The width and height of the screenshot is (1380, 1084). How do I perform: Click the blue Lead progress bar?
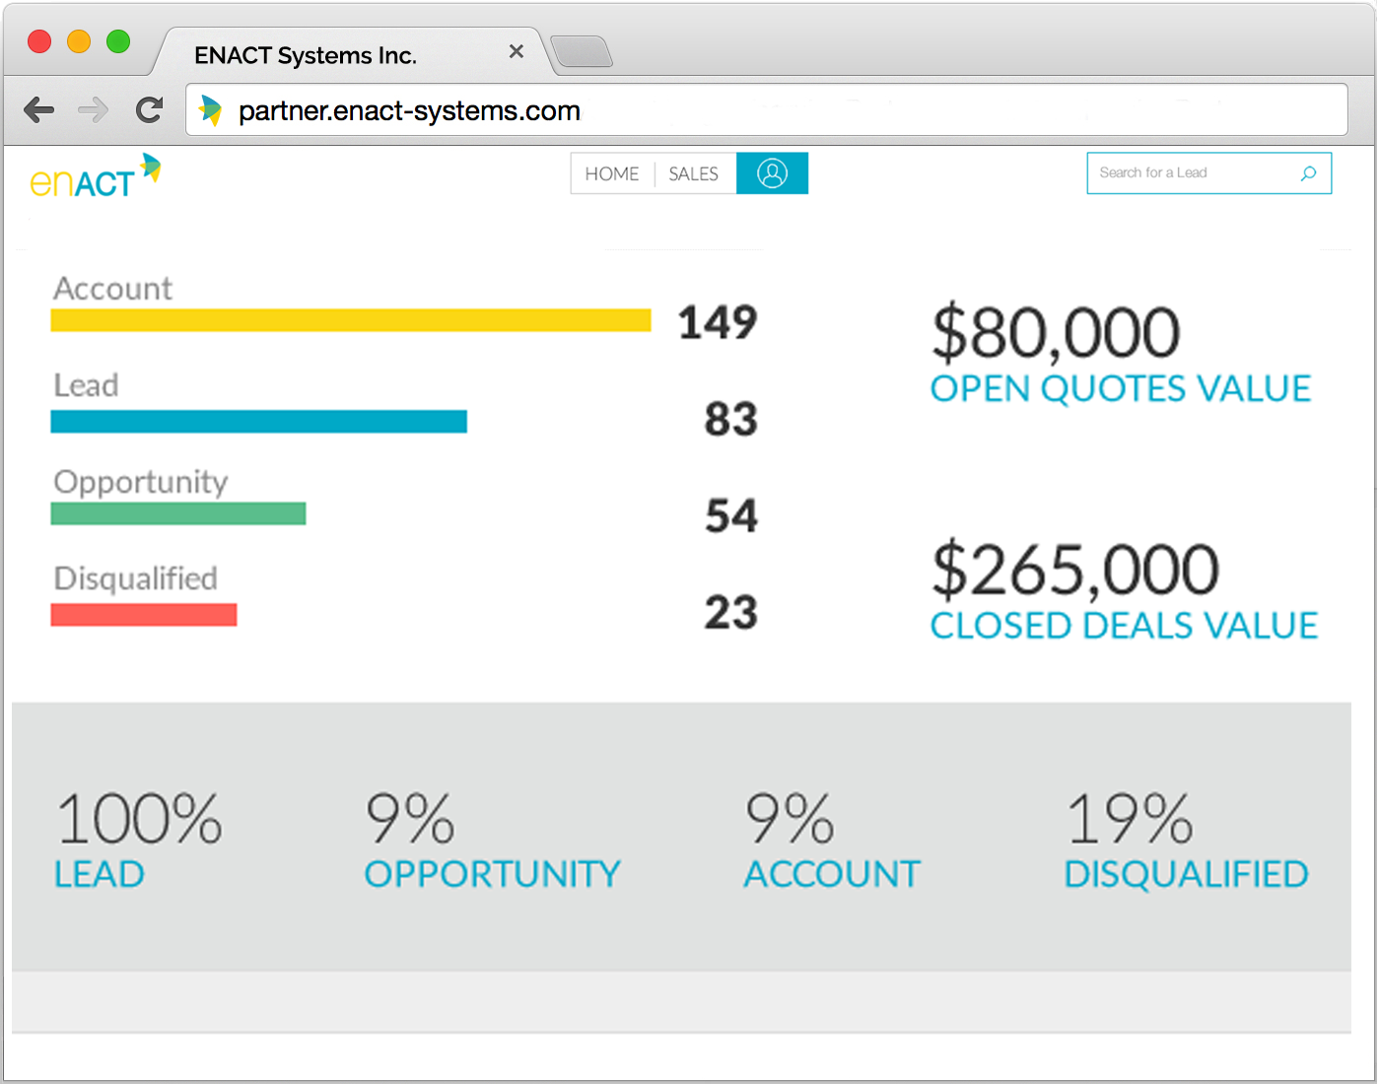[x=258, y=421]
